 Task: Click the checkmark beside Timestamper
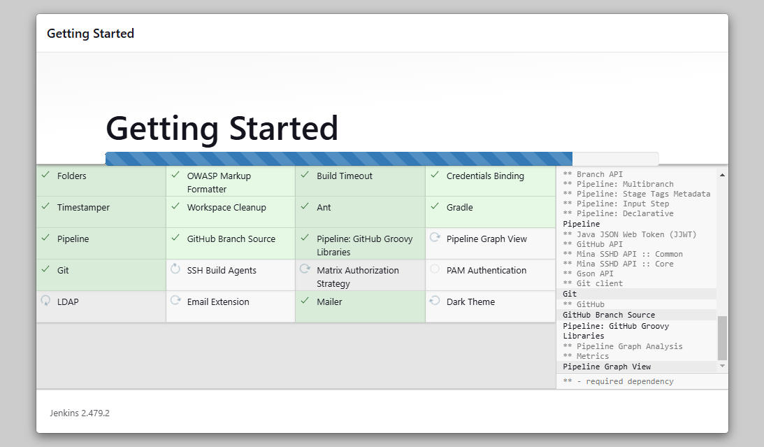[x=45, y=206]
